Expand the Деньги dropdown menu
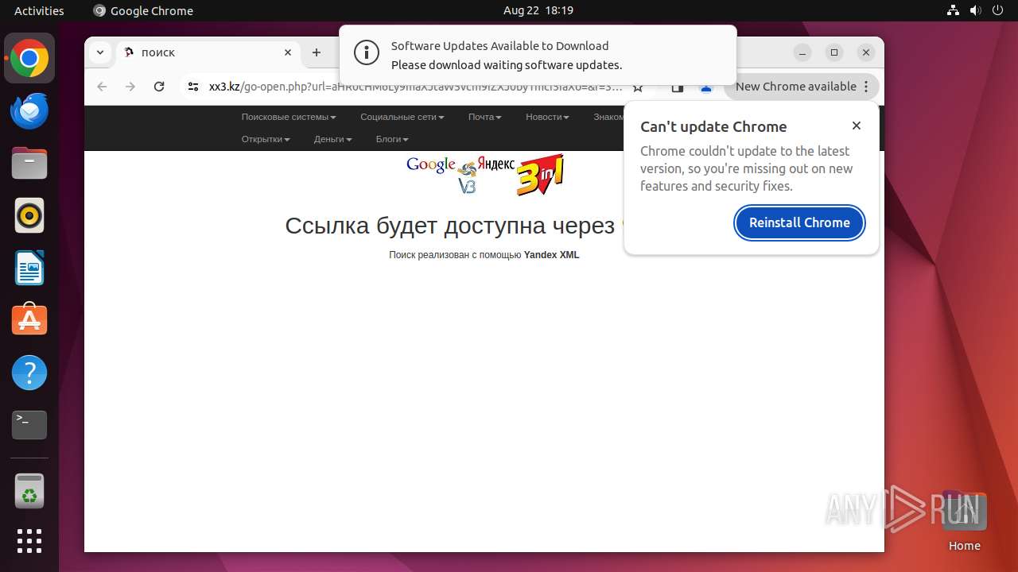Viewport: 1018px width, 572px height. click(332, 139)
